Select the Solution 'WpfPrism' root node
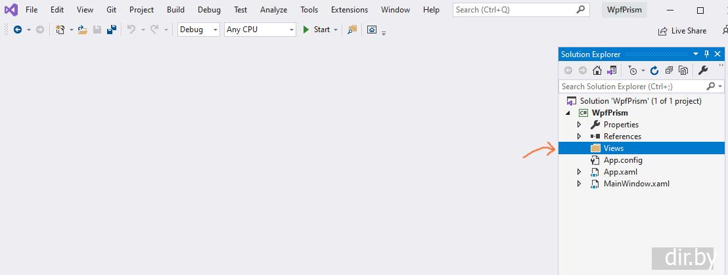 point(641,101)
